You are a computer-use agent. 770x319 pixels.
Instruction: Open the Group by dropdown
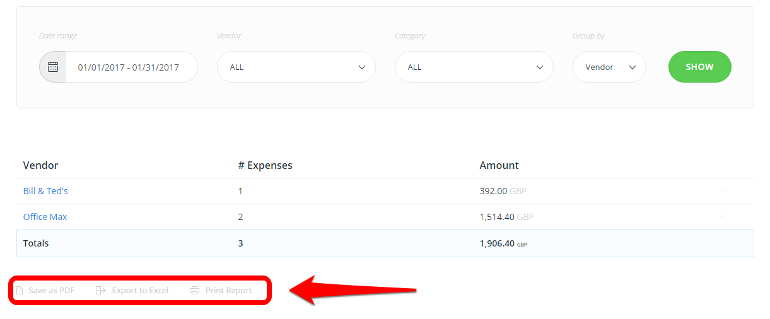point(609,67)
